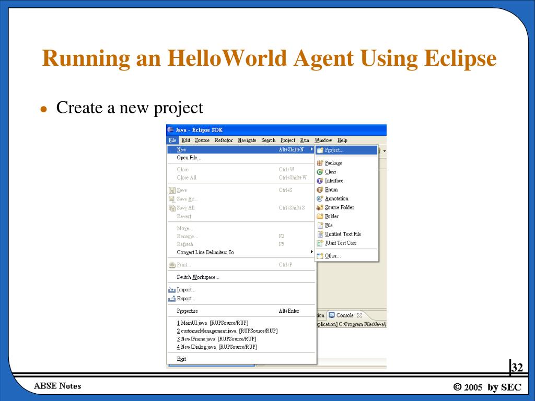Viewport: 535px width, 401px height.
Task: Click the Project icon in New submenu
Action: [x=320, y=150]
